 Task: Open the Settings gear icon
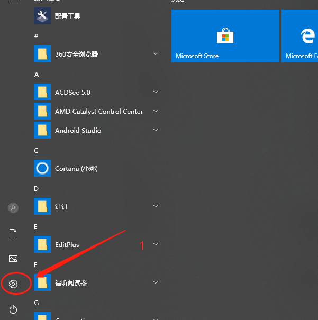[13, 284]
